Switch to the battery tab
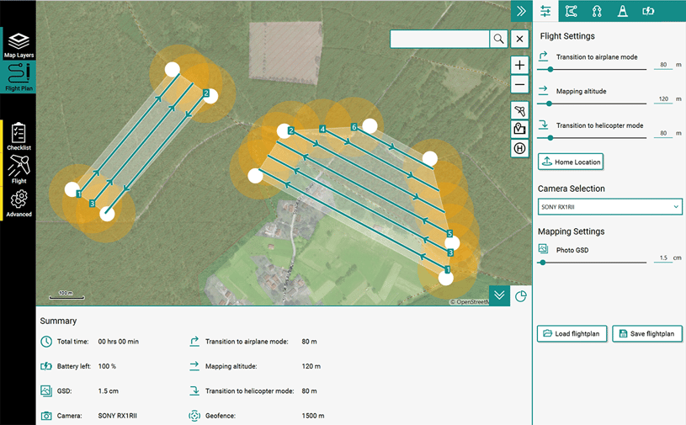The image size is (686, 425). [x=648, y=11]
